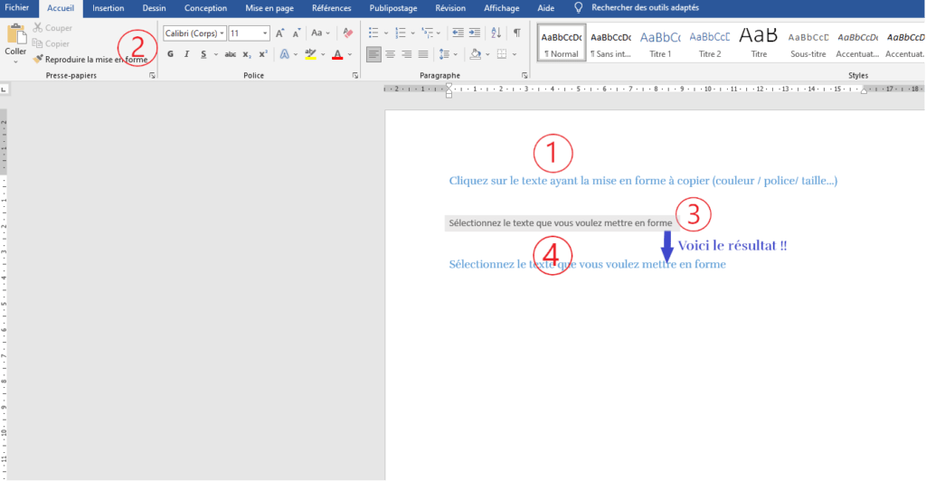Activate Reproduire la mise en forme

pos(90,60)
